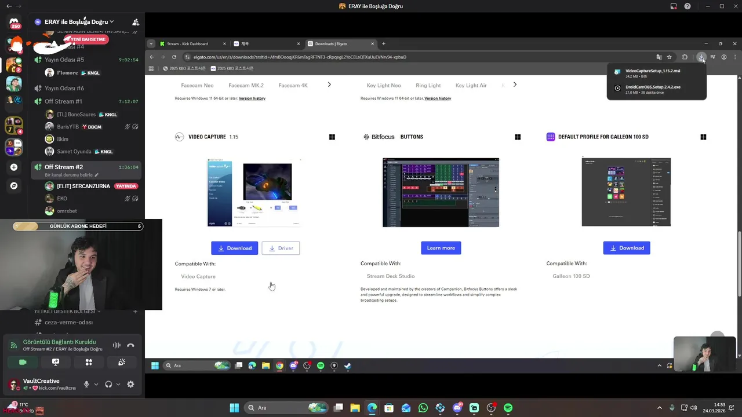Open a new Chrome tab
Screen dimensions: 742x417
[384, 43]
